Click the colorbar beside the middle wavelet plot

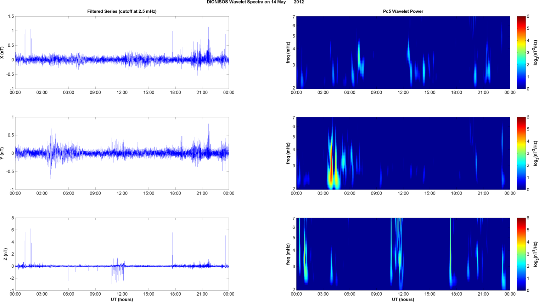[x=521, y=153]
